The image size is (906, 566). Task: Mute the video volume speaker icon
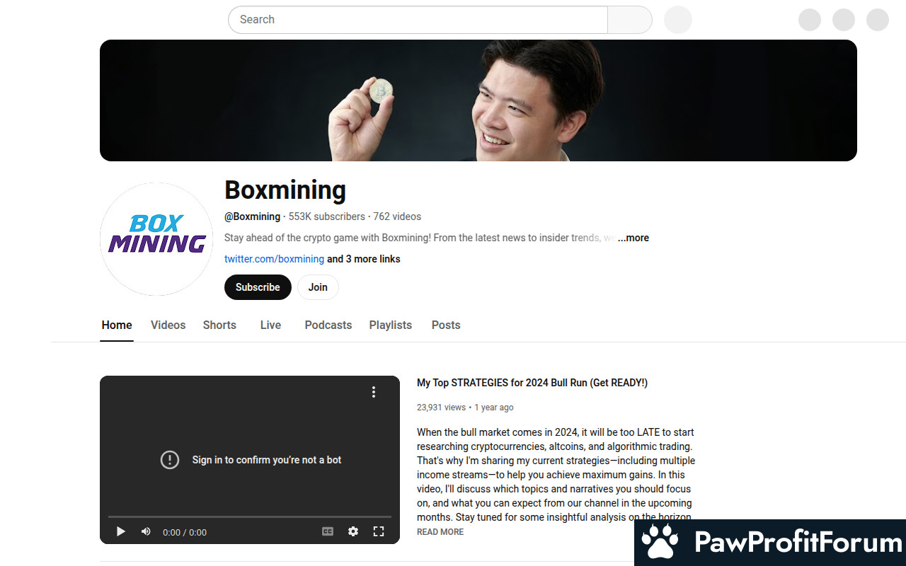tap(146, 532)
